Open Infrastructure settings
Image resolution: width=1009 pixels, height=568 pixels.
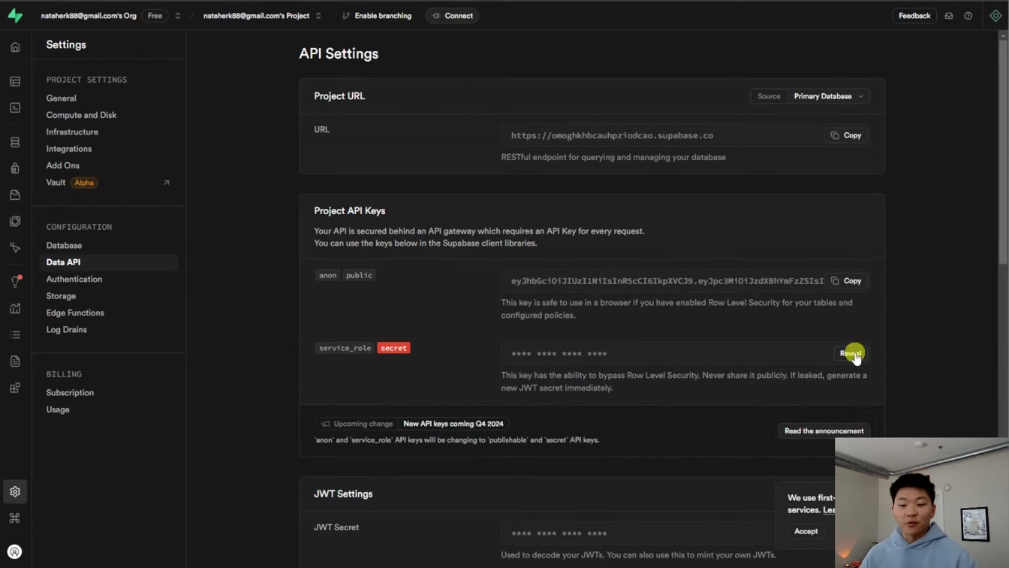tap(72, 132)
